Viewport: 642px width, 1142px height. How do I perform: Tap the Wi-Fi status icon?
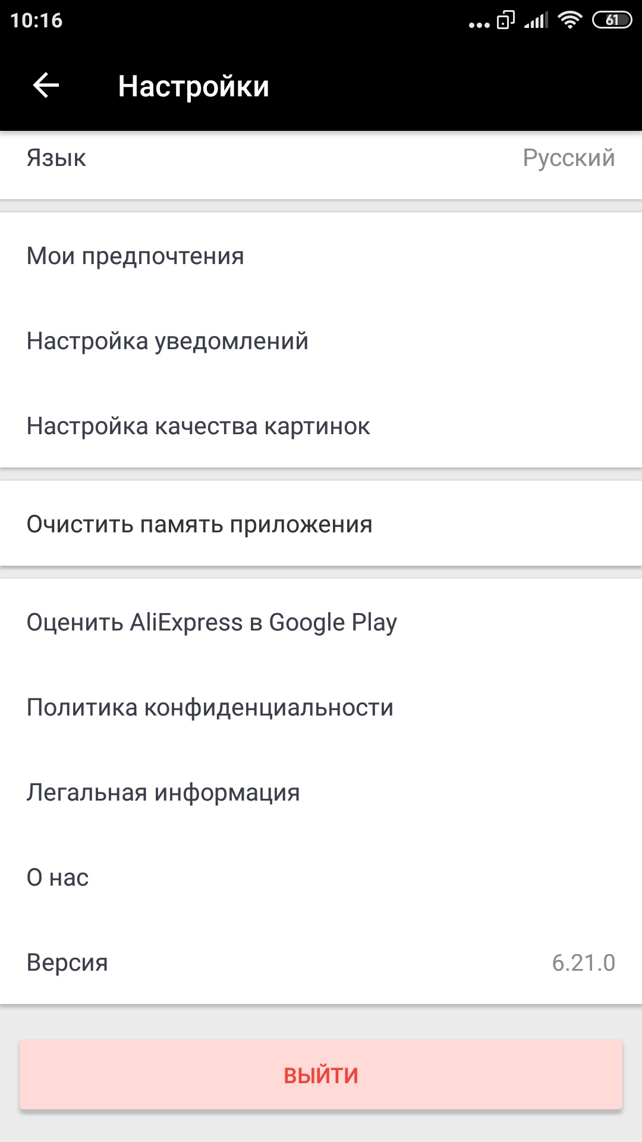tap(569, 20)
